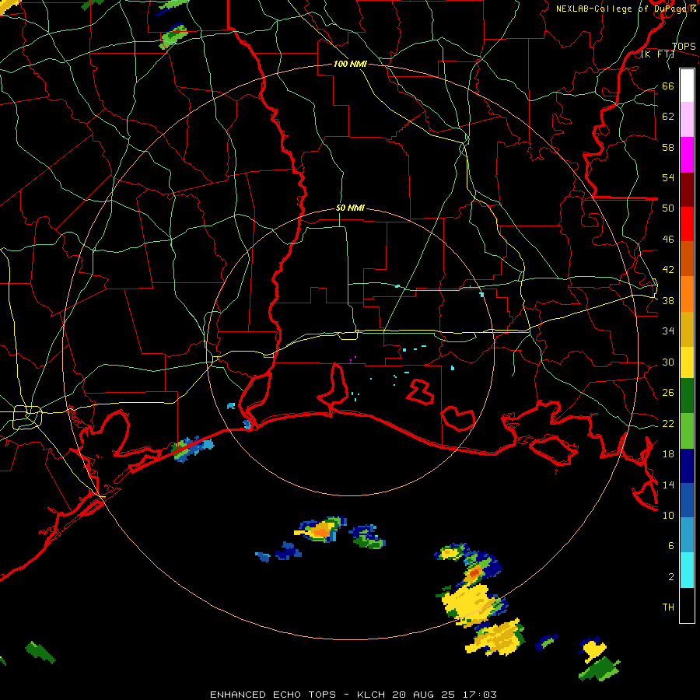Click the bright red legend swatch
This screenshot has height=700, width=700.
(687, 224)
